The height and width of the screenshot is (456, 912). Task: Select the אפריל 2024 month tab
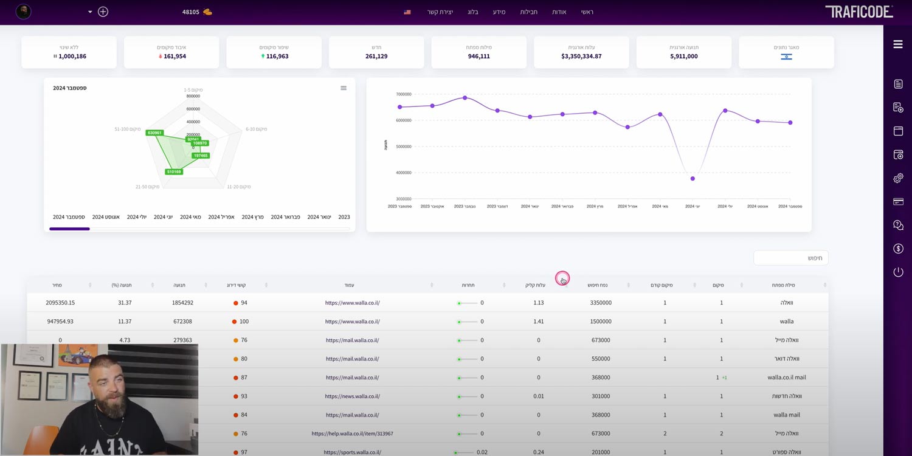[x=221, y=217]
